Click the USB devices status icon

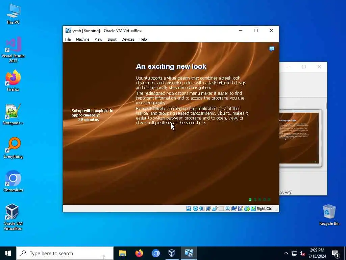pos(215,209)
